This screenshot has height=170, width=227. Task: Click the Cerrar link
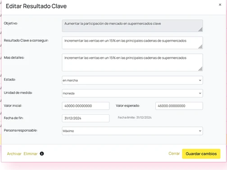tap(174, 153)
